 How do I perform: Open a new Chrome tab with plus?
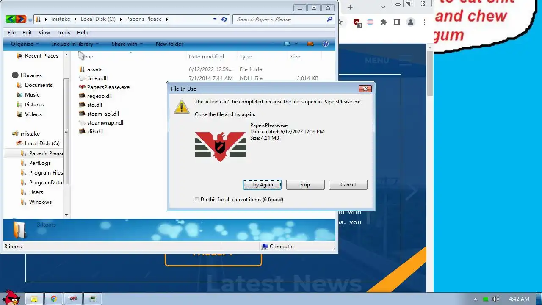(x=350, y=7)
